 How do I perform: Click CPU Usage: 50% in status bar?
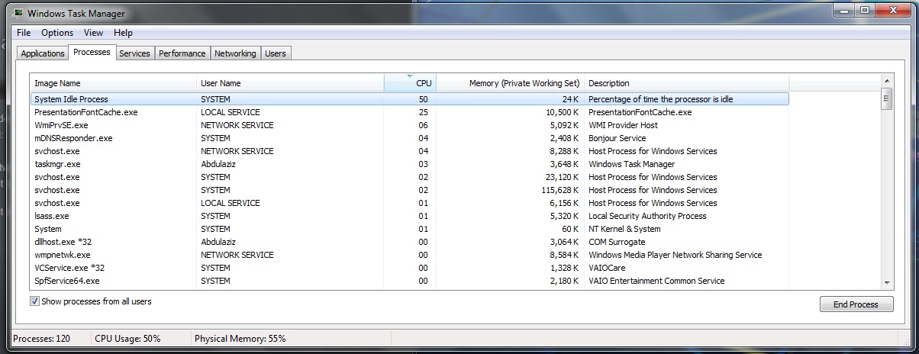coord(127,338)
